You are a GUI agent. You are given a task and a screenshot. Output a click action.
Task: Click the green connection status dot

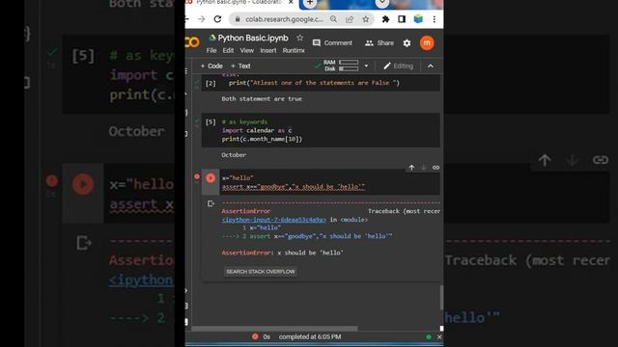429,336
